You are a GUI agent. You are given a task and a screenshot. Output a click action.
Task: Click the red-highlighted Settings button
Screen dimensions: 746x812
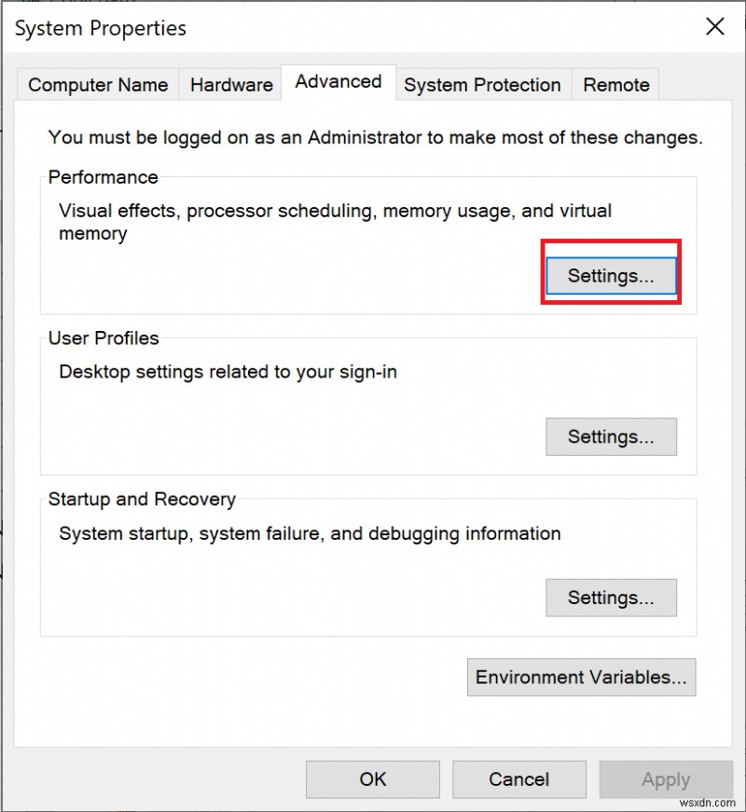click(611, 275)
